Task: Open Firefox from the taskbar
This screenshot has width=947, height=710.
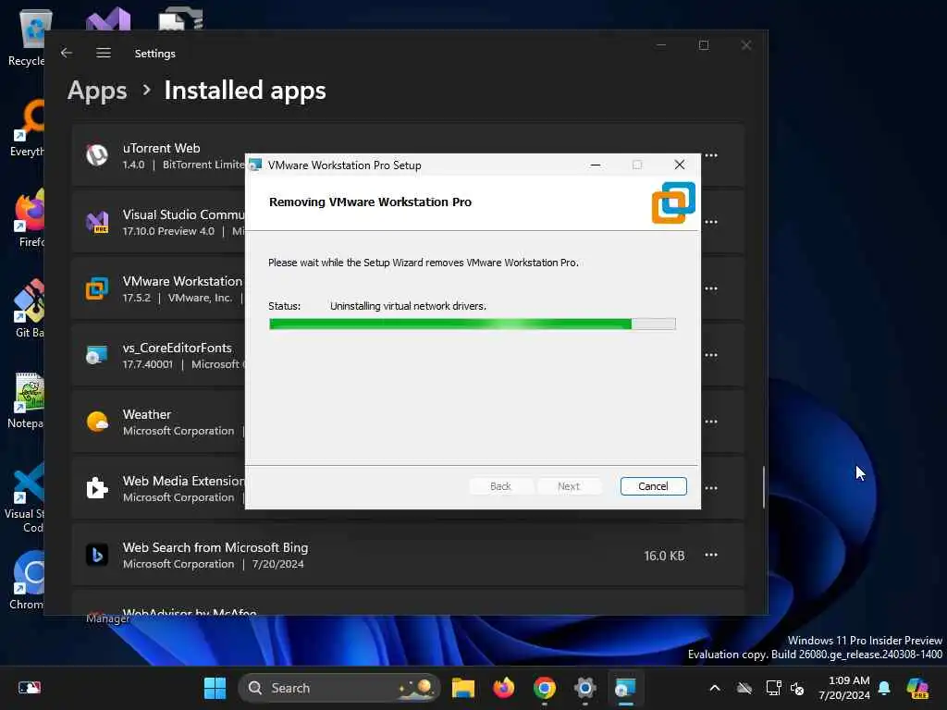Action: [504, 688]
